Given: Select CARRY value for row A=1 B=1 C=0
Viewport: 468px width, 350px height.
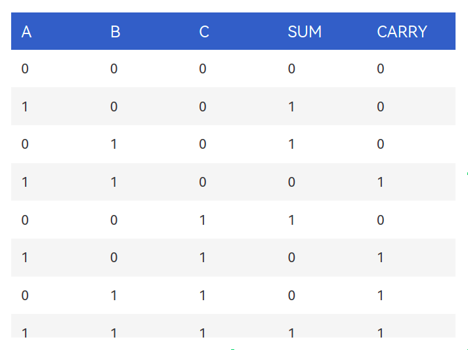Looking at the screenshot, I should point(380,182).
